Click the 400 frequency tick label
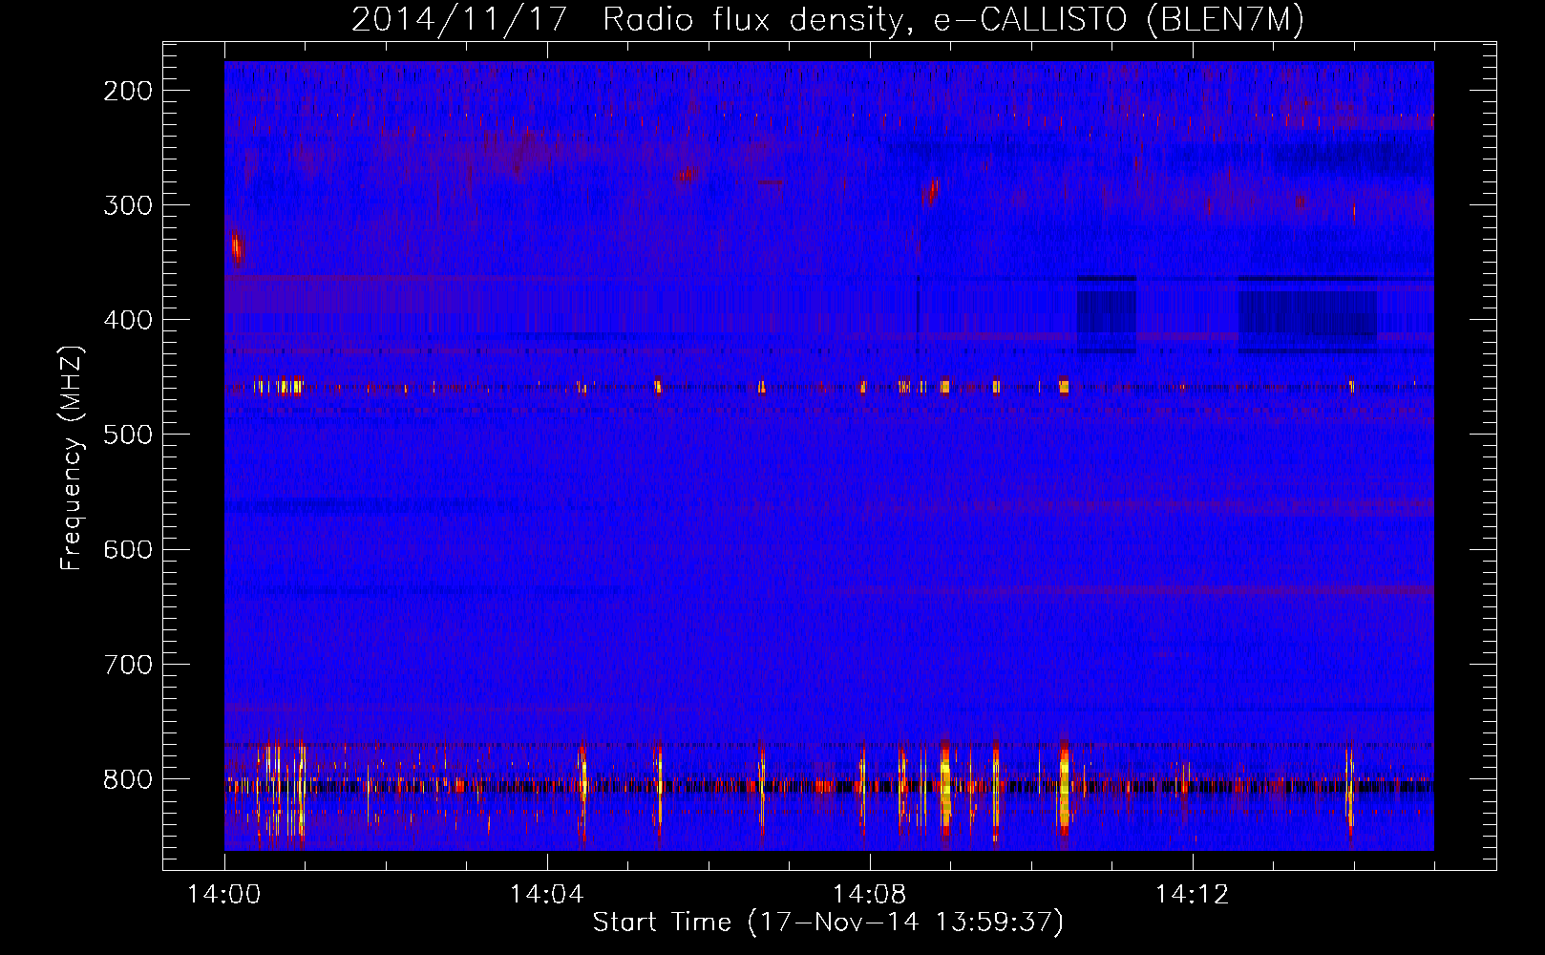This screenshot has width=1545, height=955. coord(127,320)
